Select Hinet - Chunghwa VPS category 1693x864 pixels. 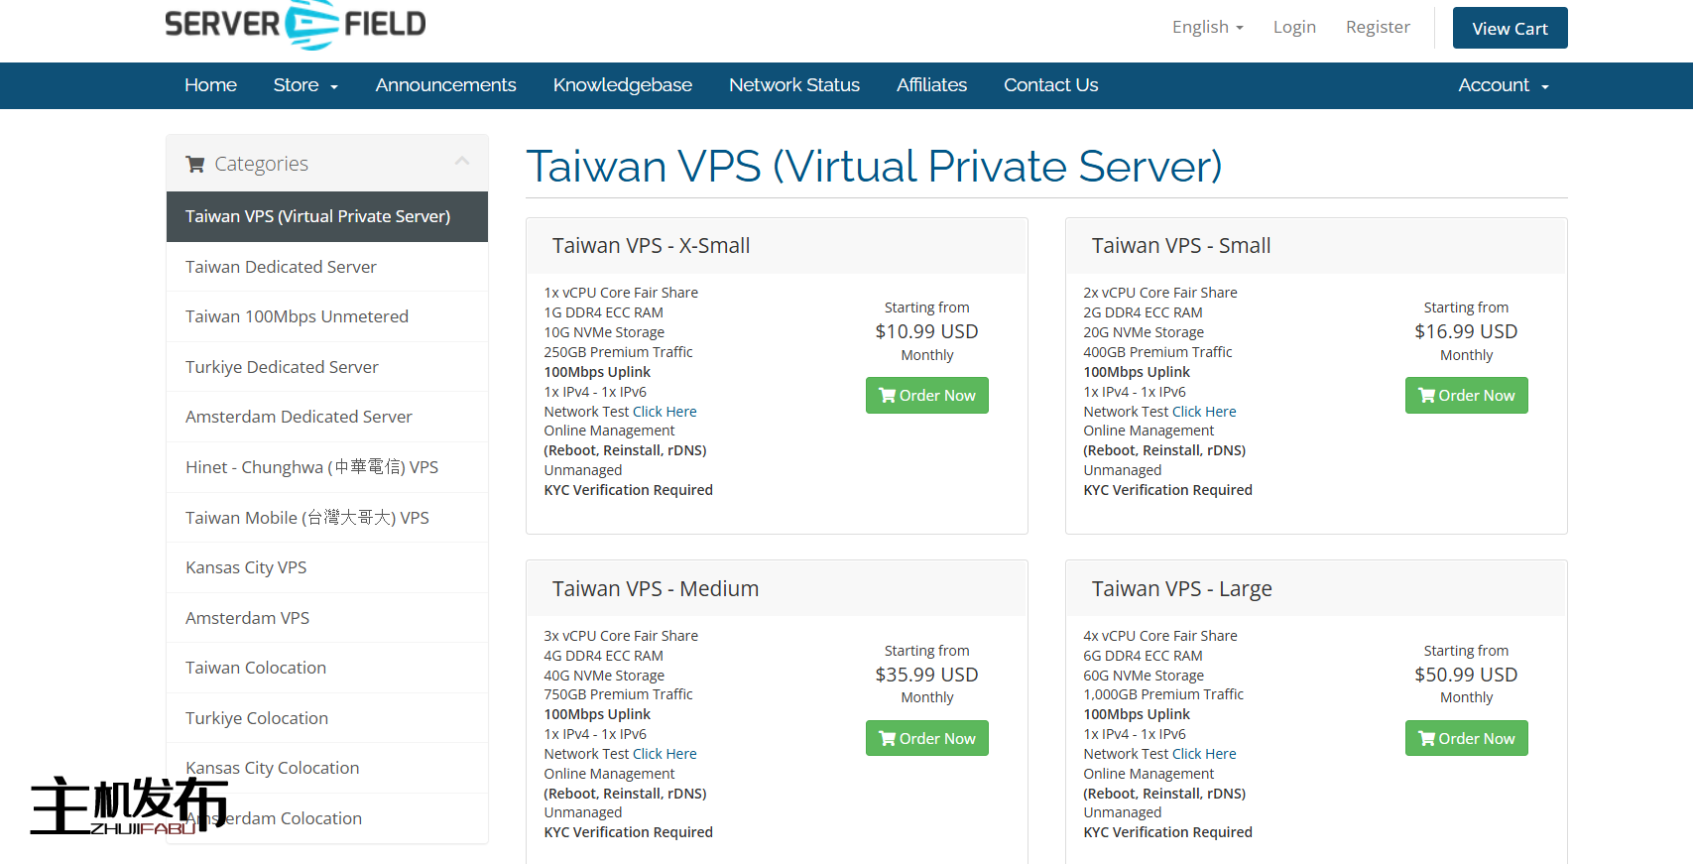311,467
